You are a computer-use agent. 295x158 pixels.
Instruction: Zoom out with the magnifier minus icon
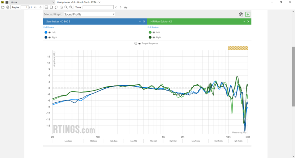pyautogui.click(x=66, y=7)
